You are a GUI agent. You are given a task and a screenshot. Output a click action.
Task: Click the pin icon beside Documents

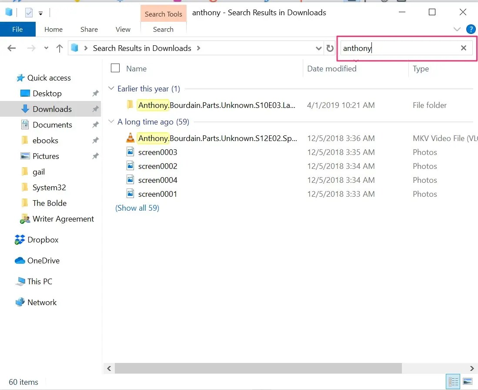95,124
